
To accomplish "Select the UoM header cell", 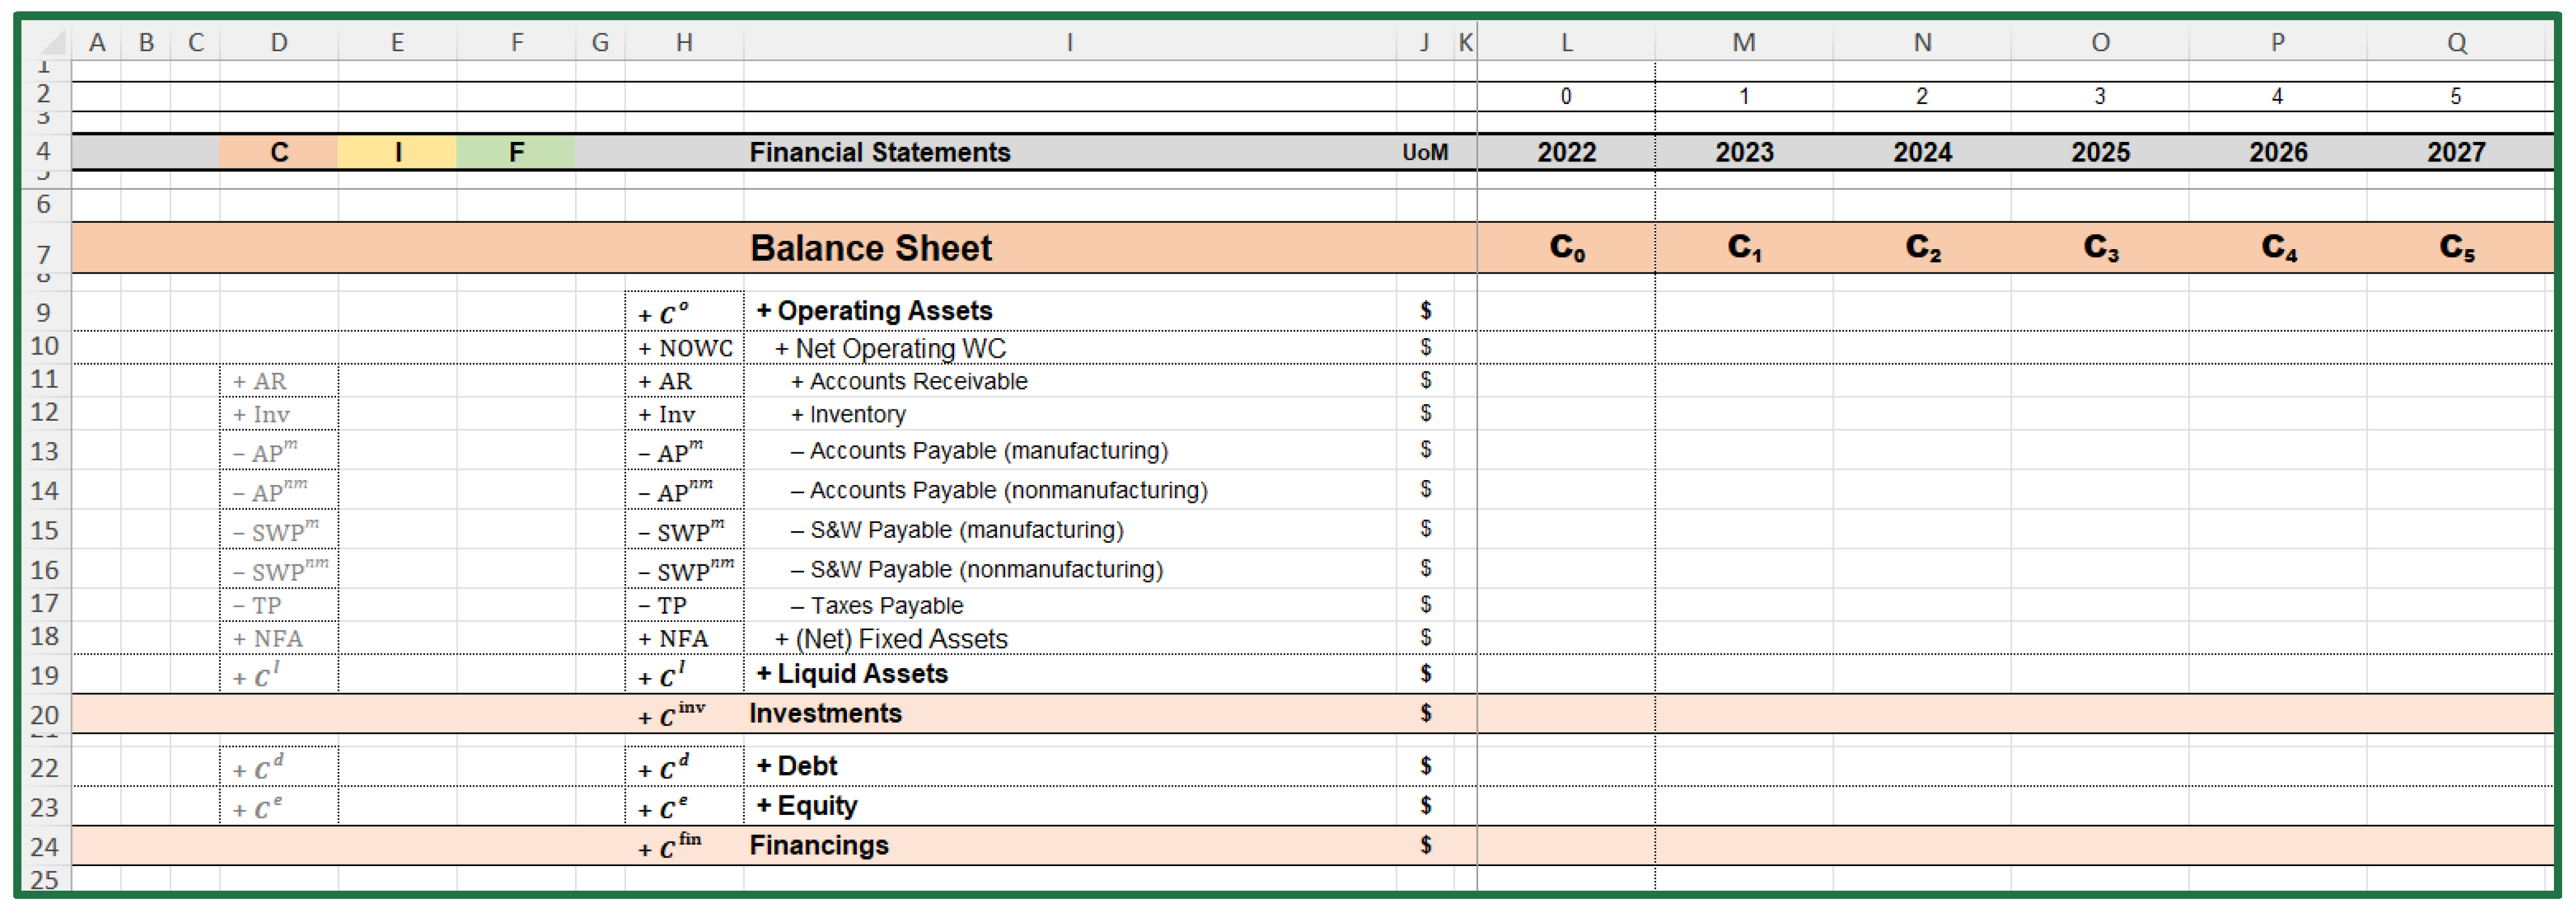I will point(1424,152).
